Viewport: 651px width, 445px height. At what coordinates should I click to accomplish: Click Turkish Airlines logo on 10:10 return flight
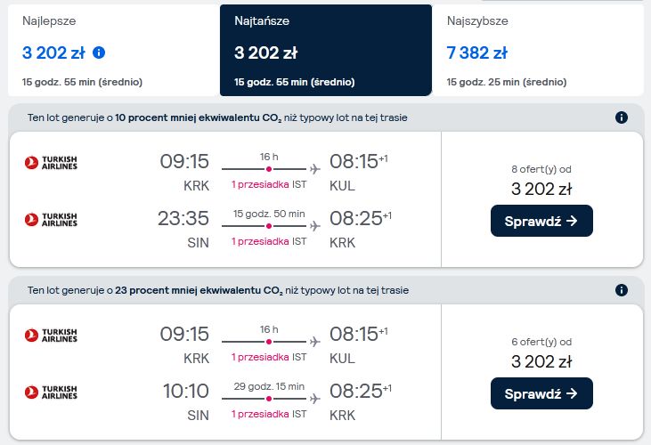pos(51,392)
